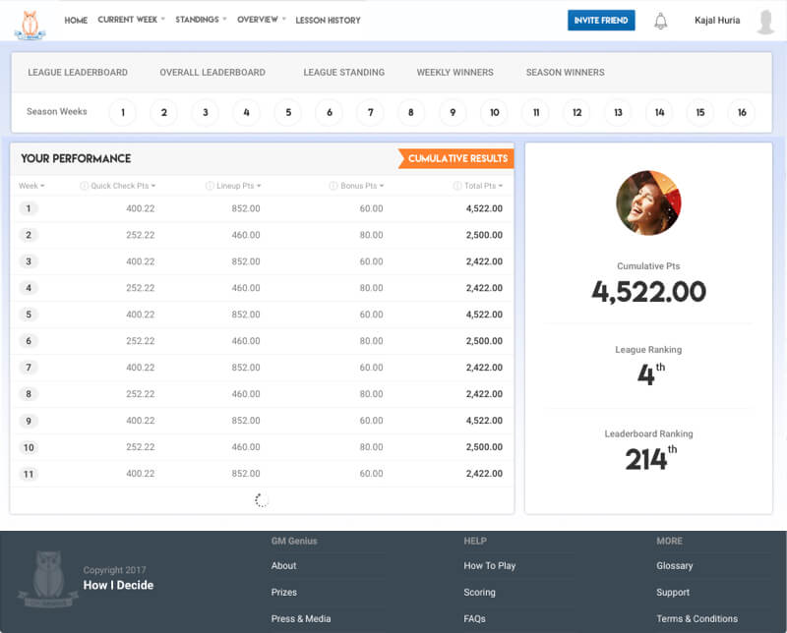Select season week 10
This screenshot has width=787, height=633.
[x=495, y=112]
